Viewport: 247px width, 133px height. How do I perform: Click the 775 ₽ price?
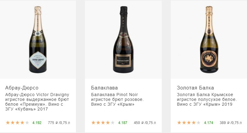pos(53,123)
